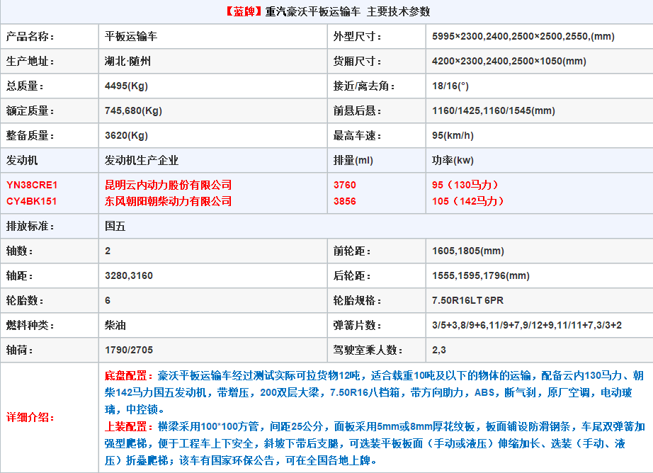This screenshot has height=473, width=653.
Task: Select value '1605,1805(mm)'
Action: 468,251
